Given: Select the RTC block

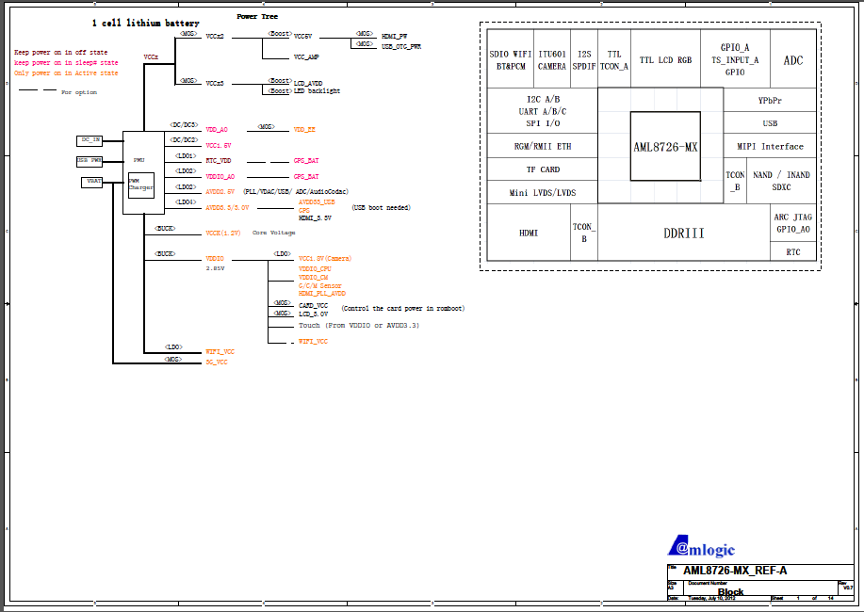Looking at the screenshot, I should (793, 251).
